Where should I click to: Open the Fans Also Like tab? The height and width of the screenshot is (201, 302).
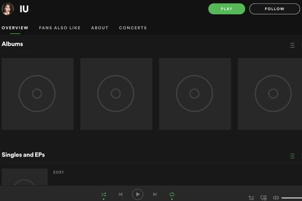pyautogui.click(x=60, y=28)
